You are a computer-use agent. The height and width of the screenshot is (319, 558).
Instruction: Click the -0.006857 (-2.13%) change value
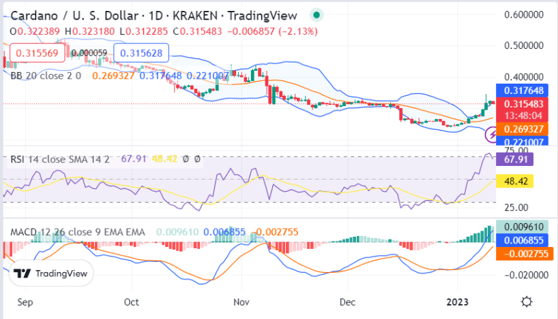(x=272, y=31)
